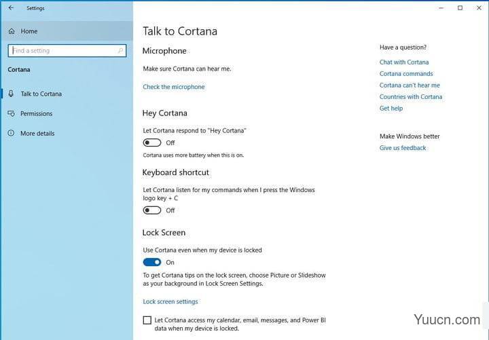Click the Hey Cortana section heading

click(164, 113)
